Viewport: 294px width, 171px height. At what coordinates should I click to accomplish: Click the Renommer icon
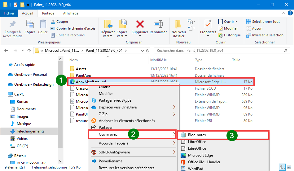click(x=158, y=24)
